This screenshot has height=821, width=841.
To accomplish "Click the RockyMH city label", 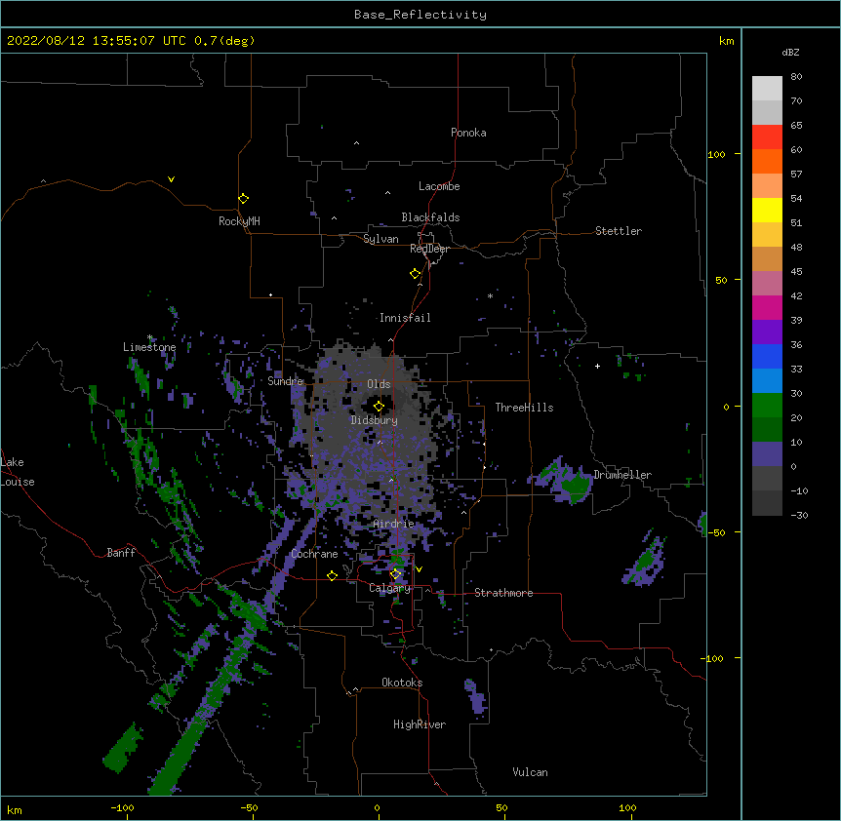I will 239,221.
